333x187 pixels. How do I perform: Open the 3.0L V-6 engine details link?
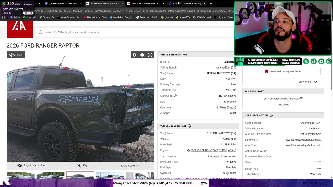pyautogui.click(x=214, y=150)
